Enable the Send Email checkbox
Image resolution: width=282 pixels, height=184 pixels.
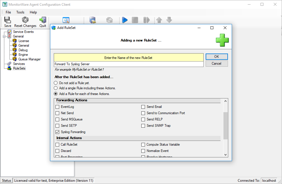click(x=143, y=107)
